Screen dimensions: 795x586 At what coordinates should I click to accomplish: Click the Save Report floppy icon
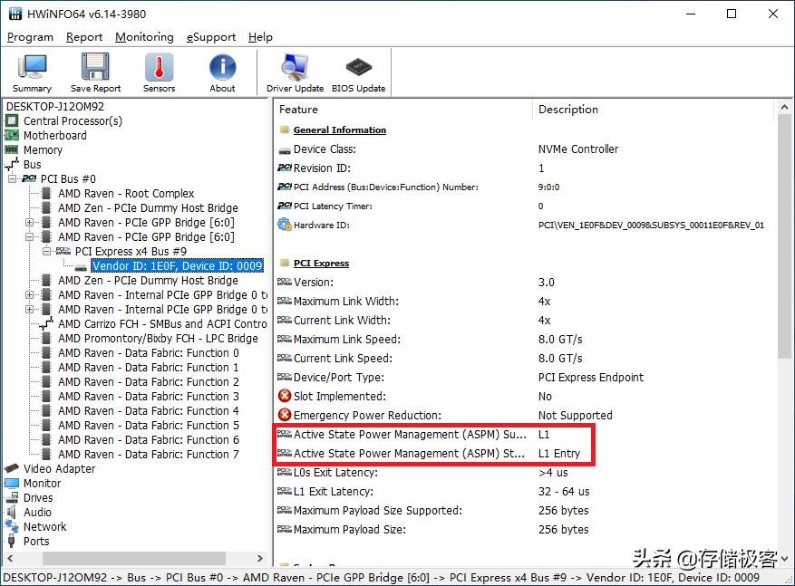click(x=95, y=72)
